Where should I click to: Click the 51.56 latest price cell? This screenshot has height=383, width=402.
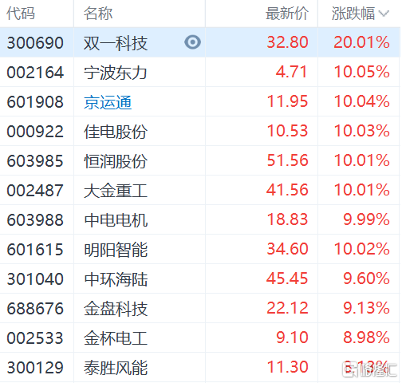(287, 160)
